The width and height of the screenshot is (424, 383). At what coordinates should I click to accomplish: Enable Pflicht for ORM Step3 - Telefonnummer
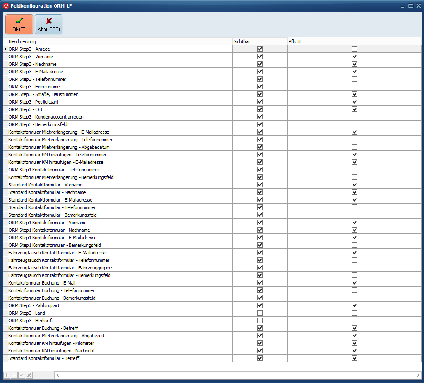coord(354,79)
